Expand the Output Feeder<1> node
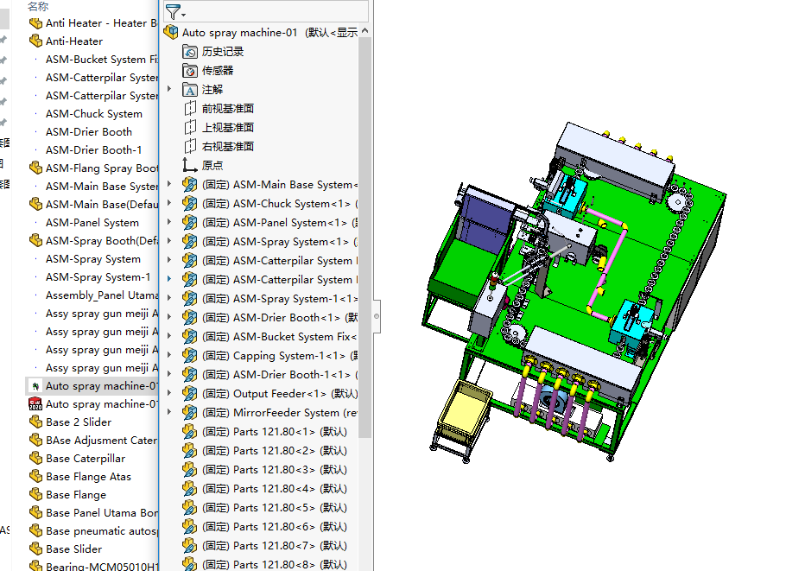Screen dimensions: 786x571 pos(169,394)
